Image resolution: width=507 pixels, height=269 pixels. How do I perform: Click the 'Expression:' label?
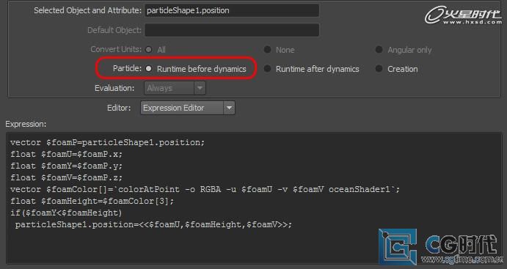[26, 124]
